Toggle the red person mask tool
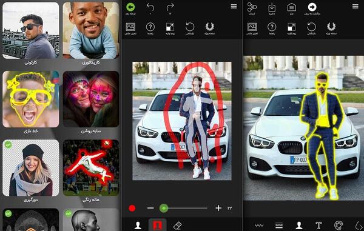 [157, 225]
